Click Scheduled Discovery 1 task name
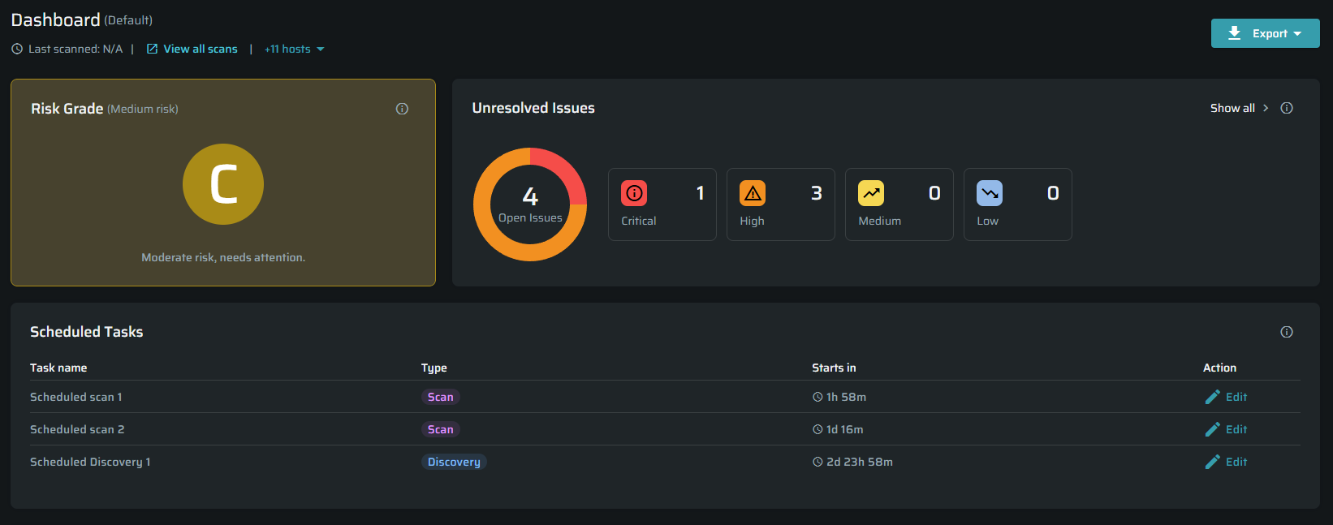This screenshot has height=525, width=1333. tap(90, 462)
